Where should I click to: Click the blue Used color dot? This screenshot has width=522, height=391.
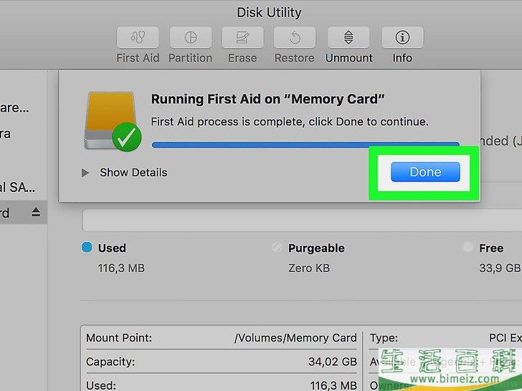[x=87, y=247]
